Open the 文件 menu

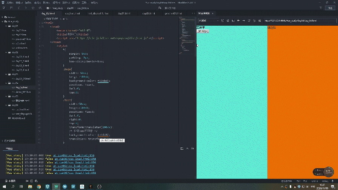click(10, 3)
